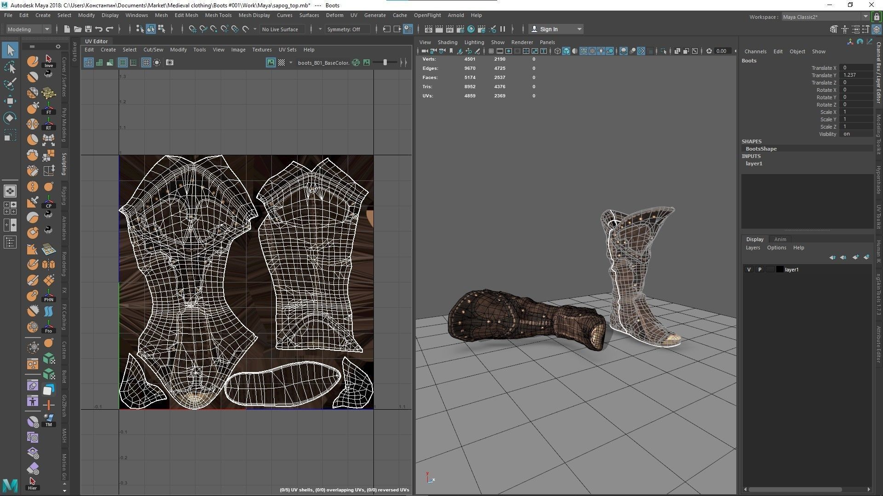The width and height of the screenshot is (883, 496).
Task: Toggle Use All Lights in viewport
Action: coord(601,51)
